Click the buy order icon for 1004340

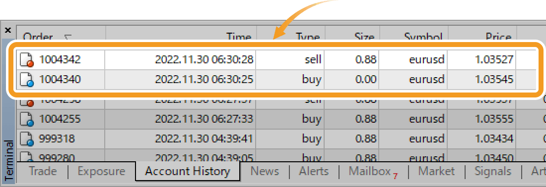coord(27,80)
